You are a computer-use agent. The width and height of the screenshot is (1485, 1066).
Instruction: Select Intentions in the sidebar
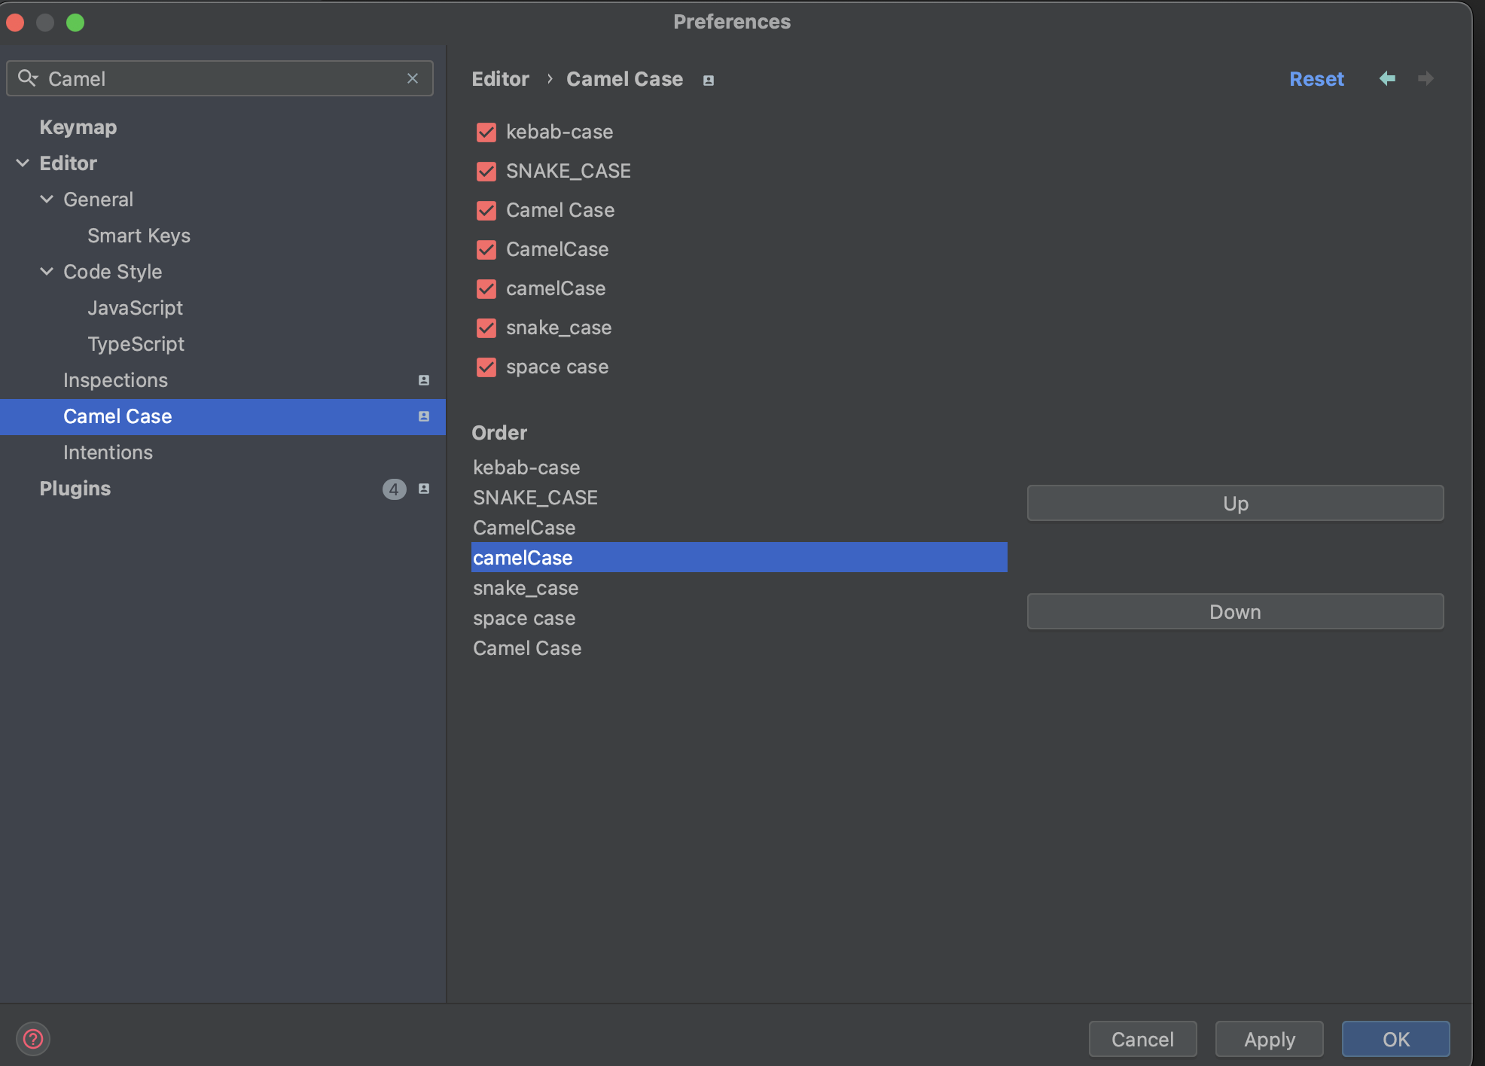[x=108, y=452]
